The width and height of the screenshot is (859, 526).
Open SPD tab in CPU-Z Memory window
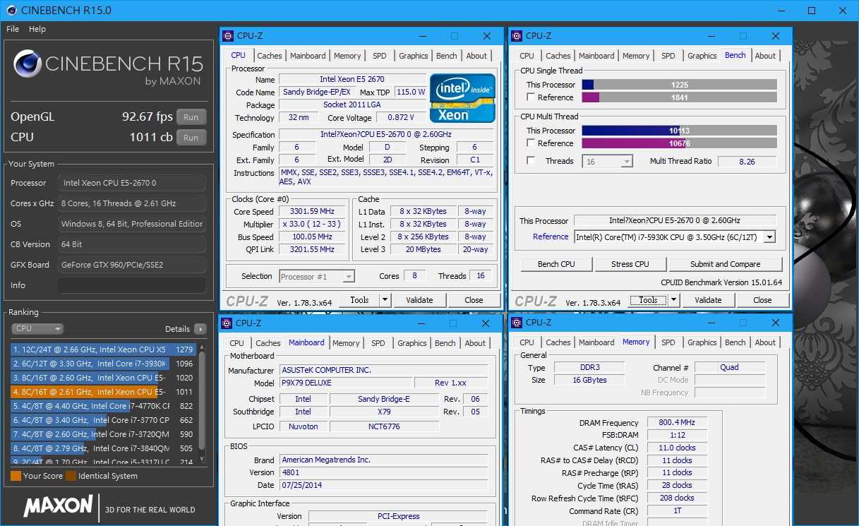tap(668, 342)
